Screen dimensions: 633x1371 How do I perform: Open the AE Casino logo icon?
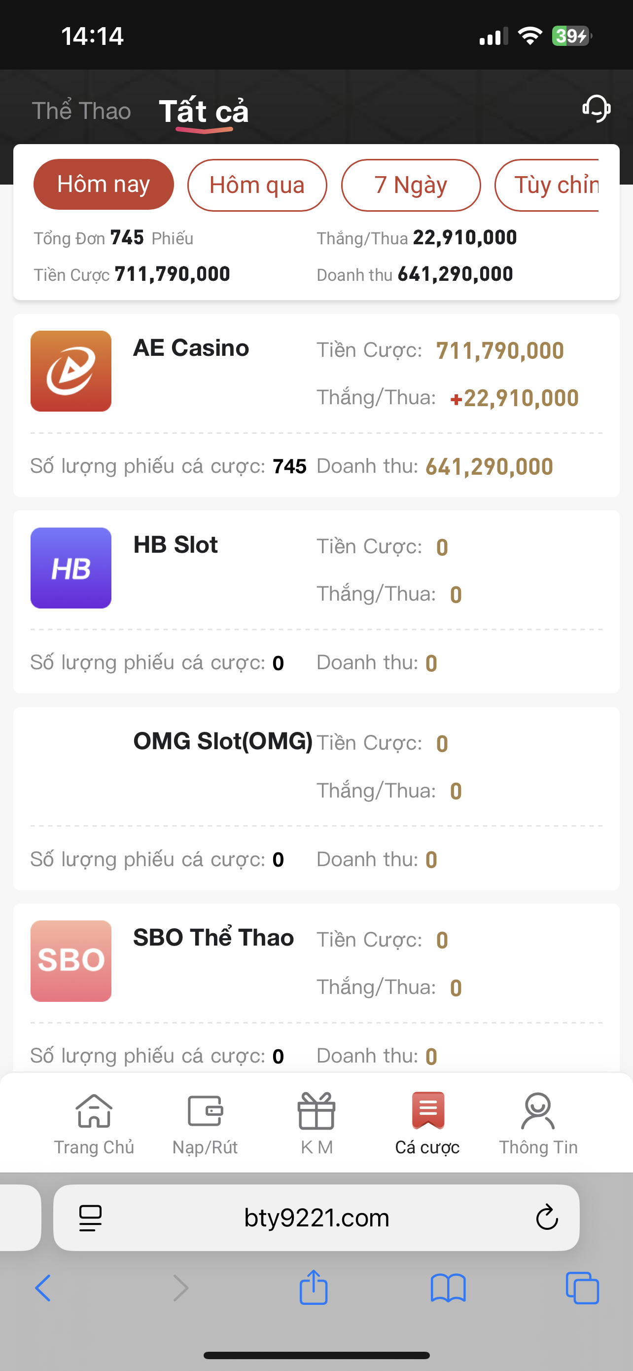[x=70, y=371]
